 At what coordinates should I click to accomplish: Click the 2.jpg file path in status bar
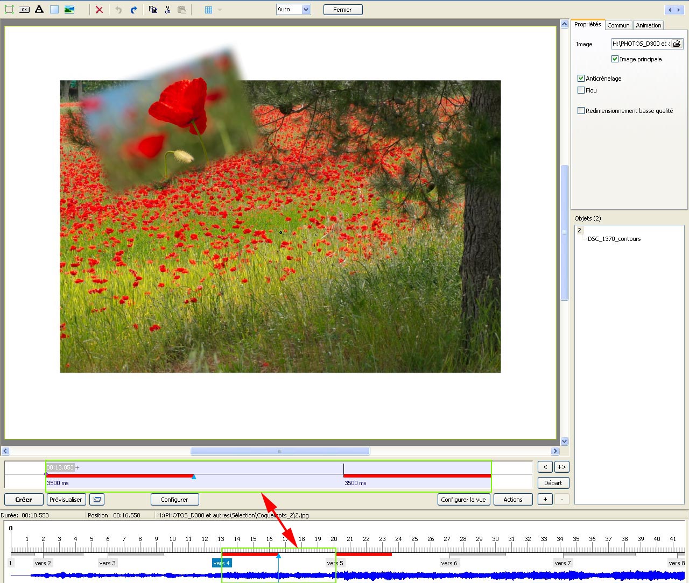point(233,515)
